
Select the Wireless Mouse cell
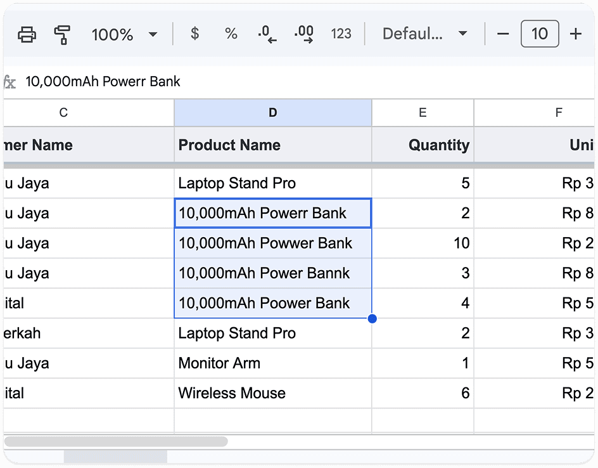(x=272, y=393)
